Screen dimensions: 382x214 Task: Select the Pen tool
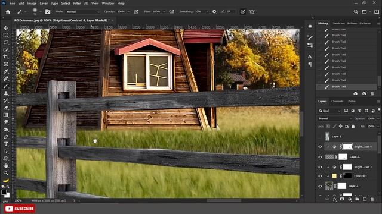tap(5, 137)
